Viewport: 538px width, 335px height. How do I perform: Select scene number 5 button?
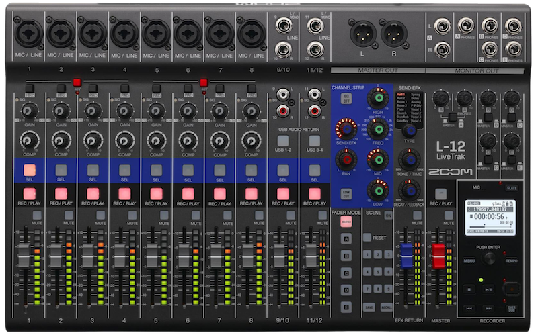click(378, 272)
